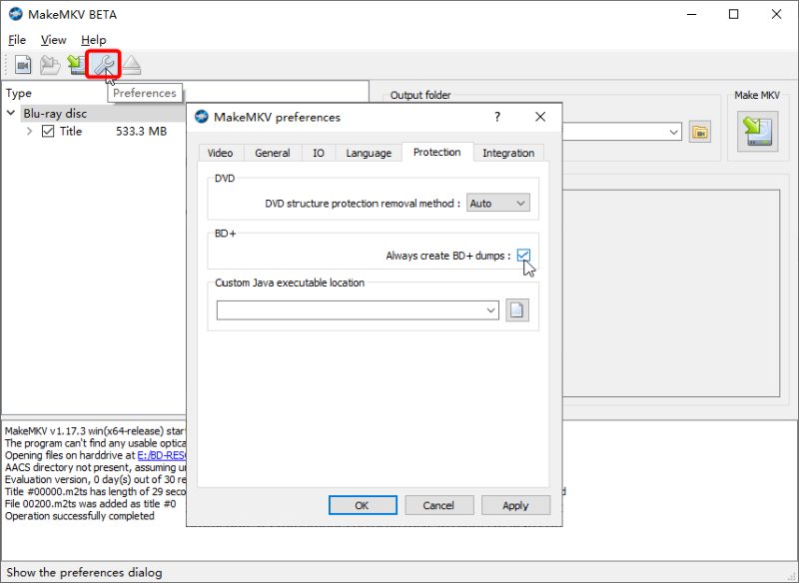The width and height of the screenshot is (799, 583).
Task: Click the large Make MKV button icon
Action: pyautogui.click(x=758, y=132)
